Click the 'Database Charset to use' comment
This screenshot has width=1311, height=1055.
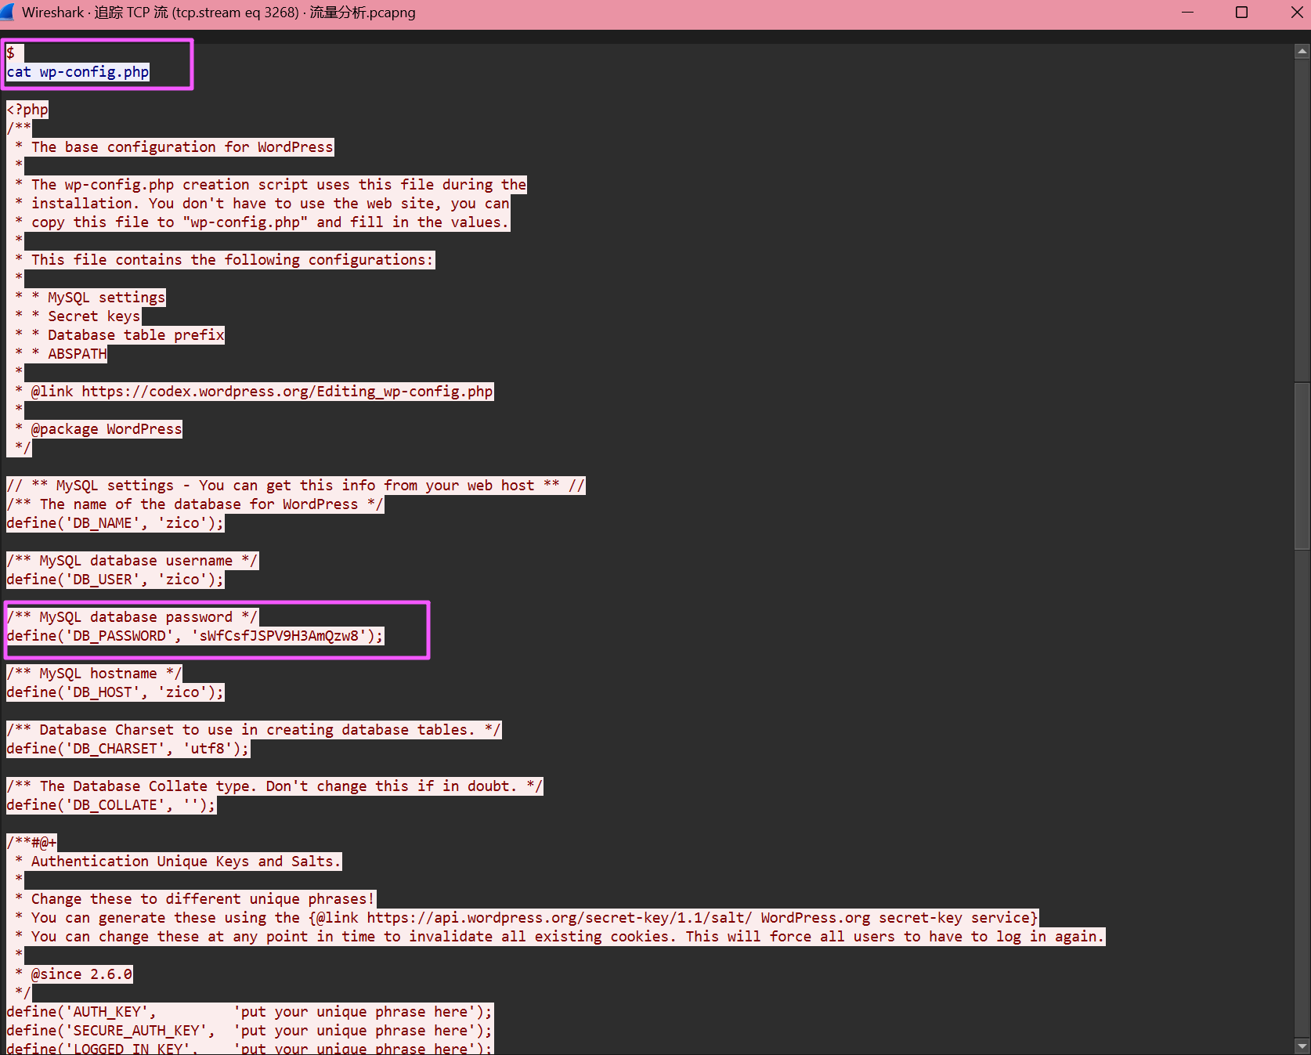(254, 730)
